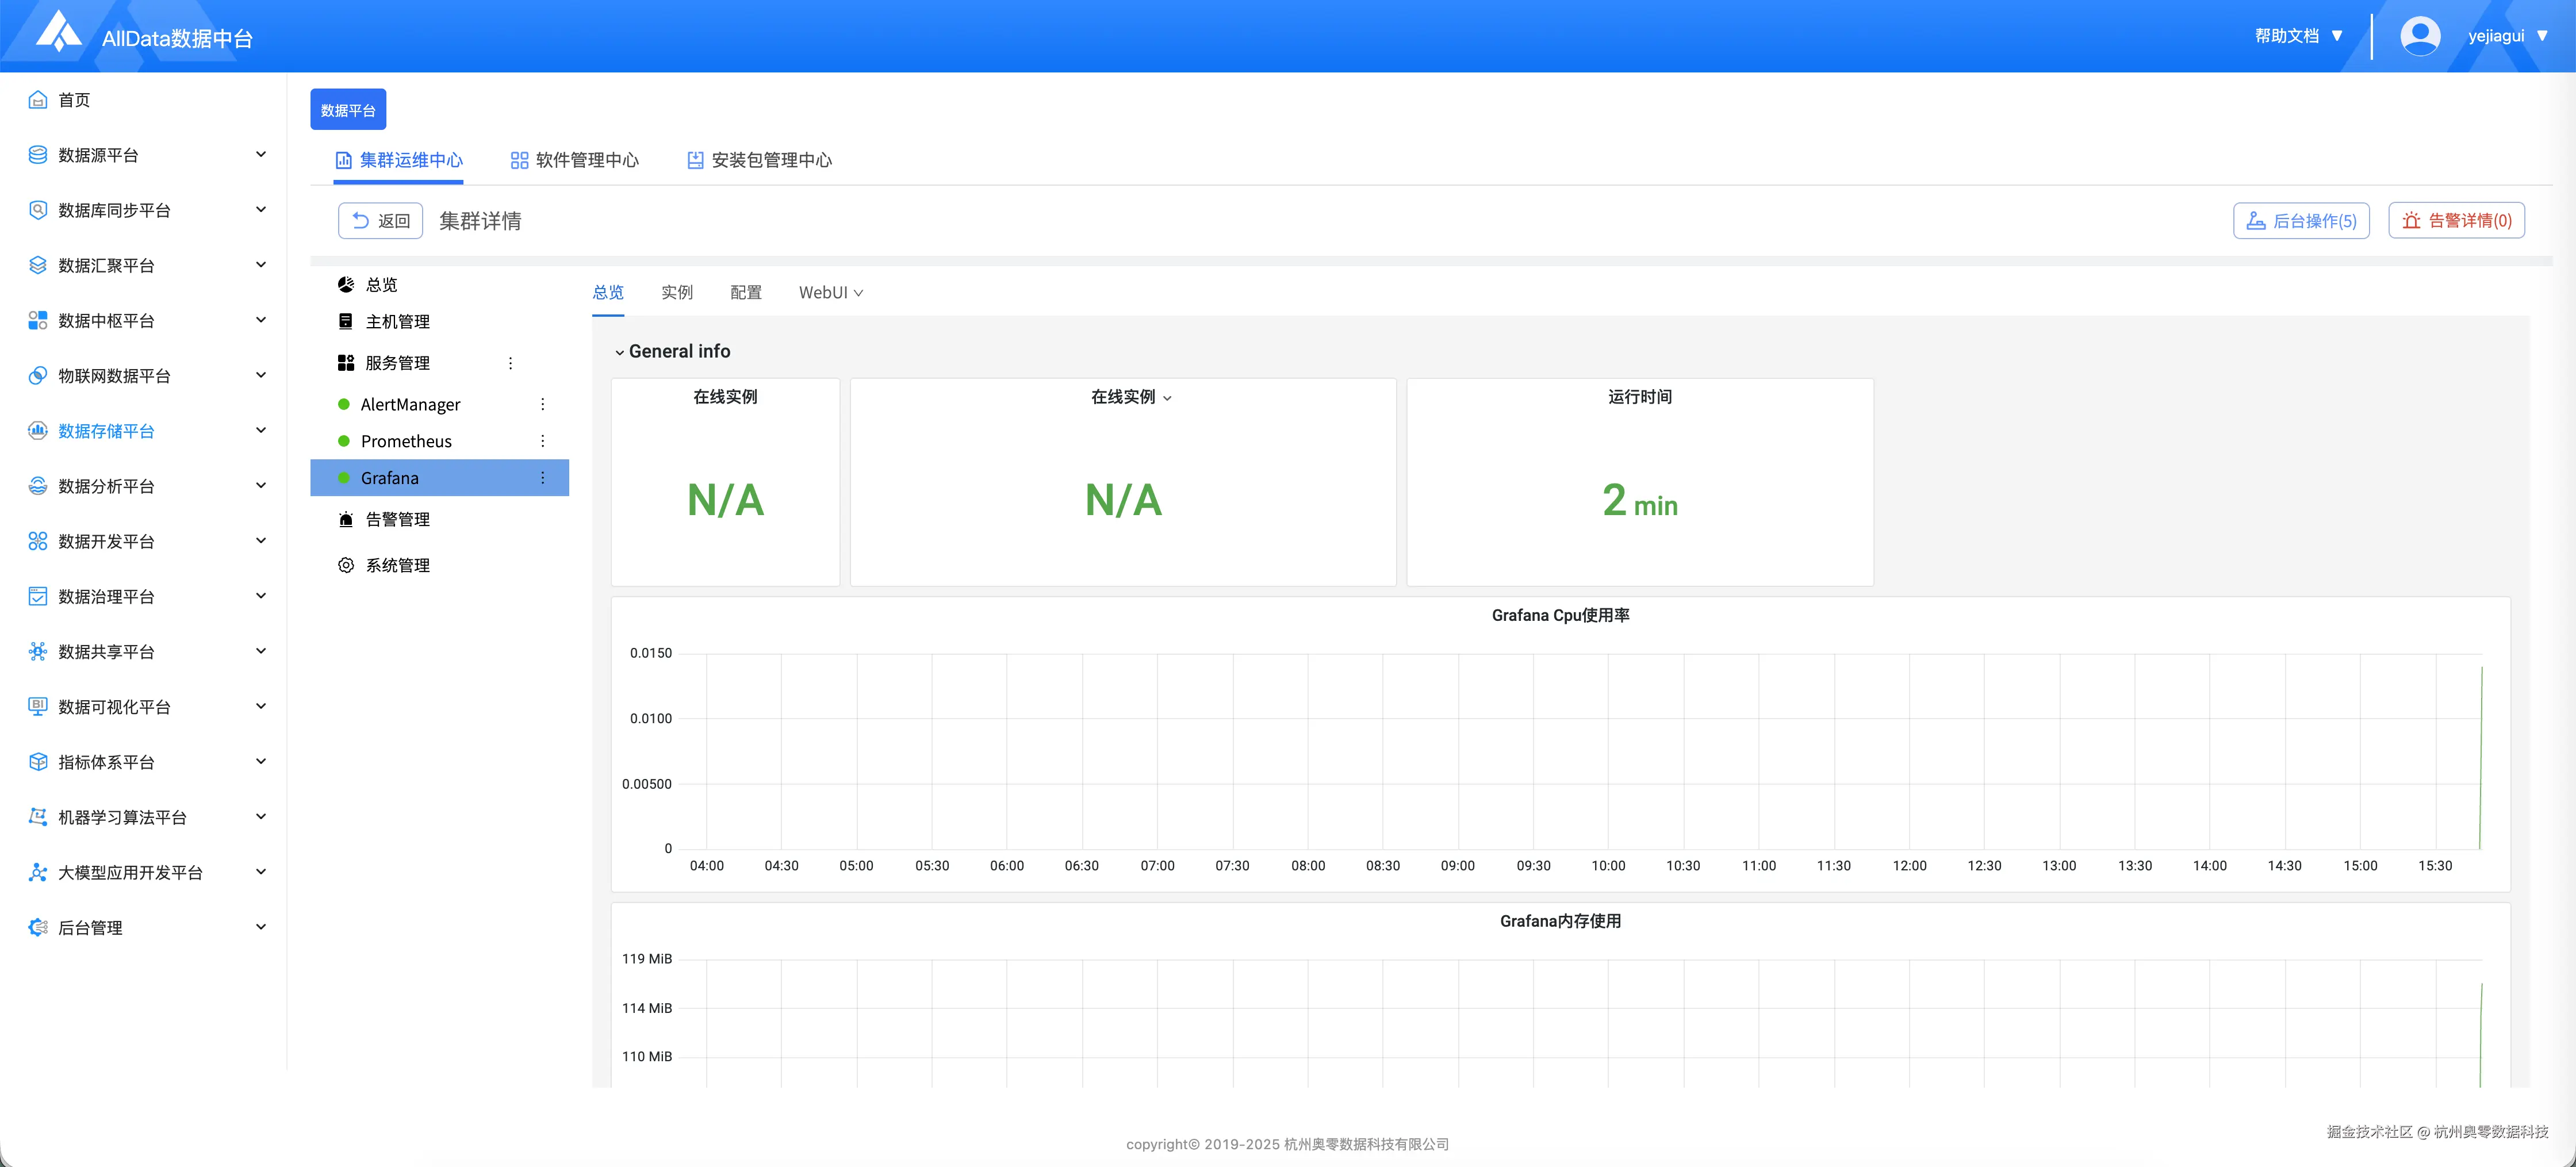The height and width of the screenshot is (1167, 2576).
Task: Click the 首页 home icon
Action: [x=38, y=100]
